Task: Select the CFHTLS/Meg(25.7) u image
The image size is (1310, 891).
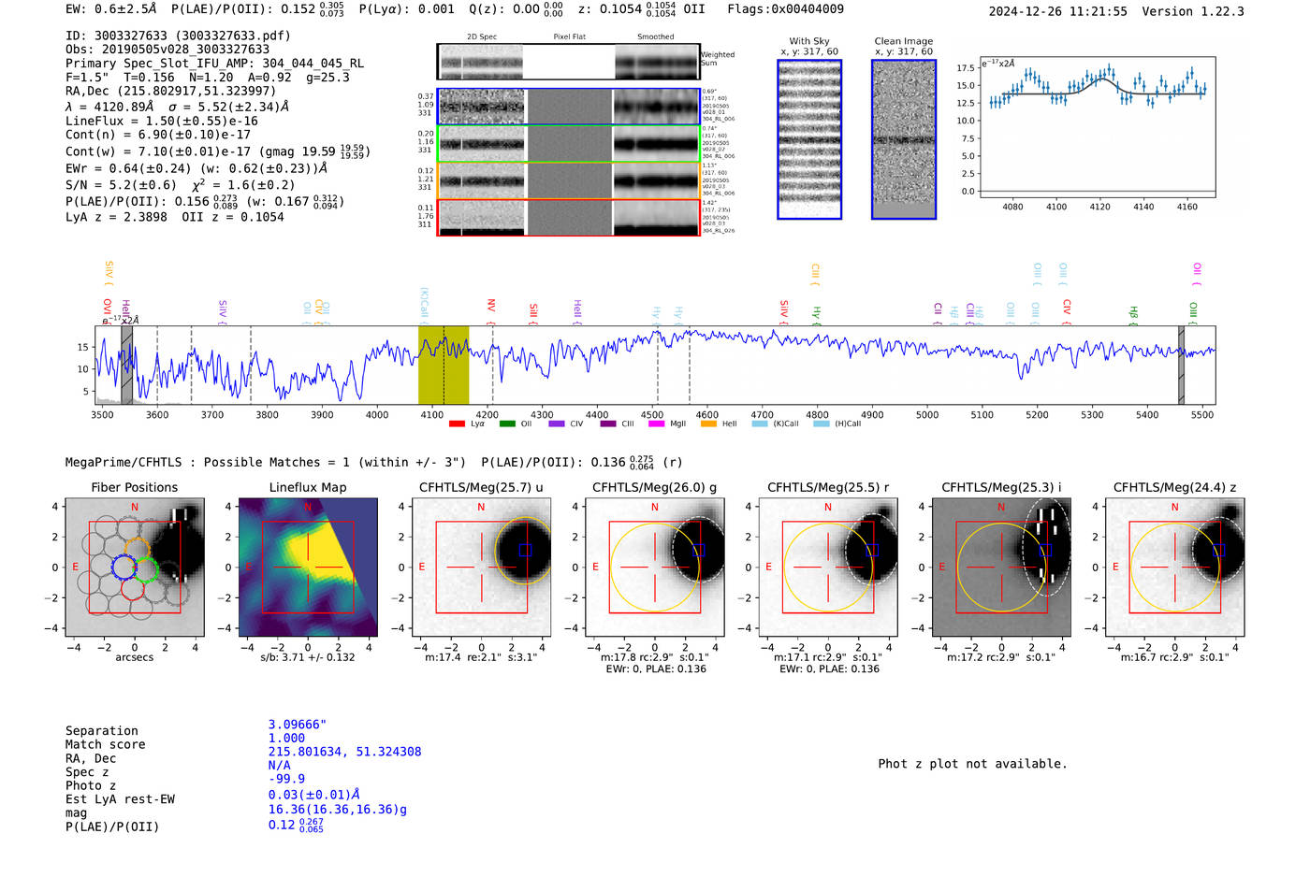Action: (x=482, y=568)
